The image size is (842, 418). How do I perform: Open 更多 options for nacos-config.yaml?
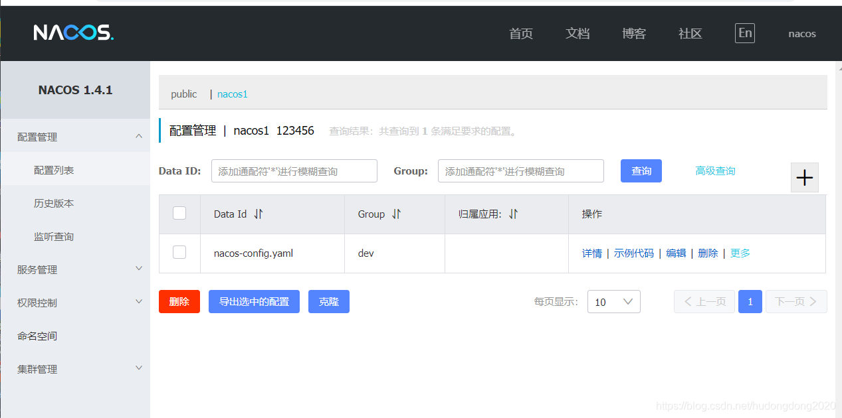(x=740, y=253)
